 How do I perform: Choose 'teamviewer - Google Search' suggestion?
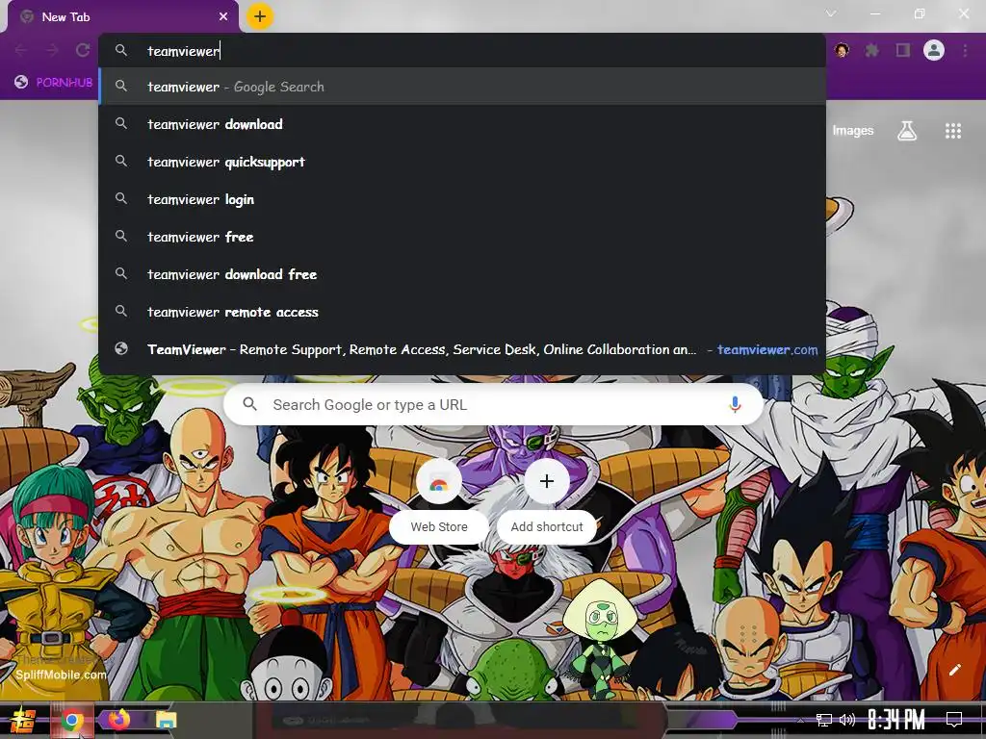(x=461, y=87)
